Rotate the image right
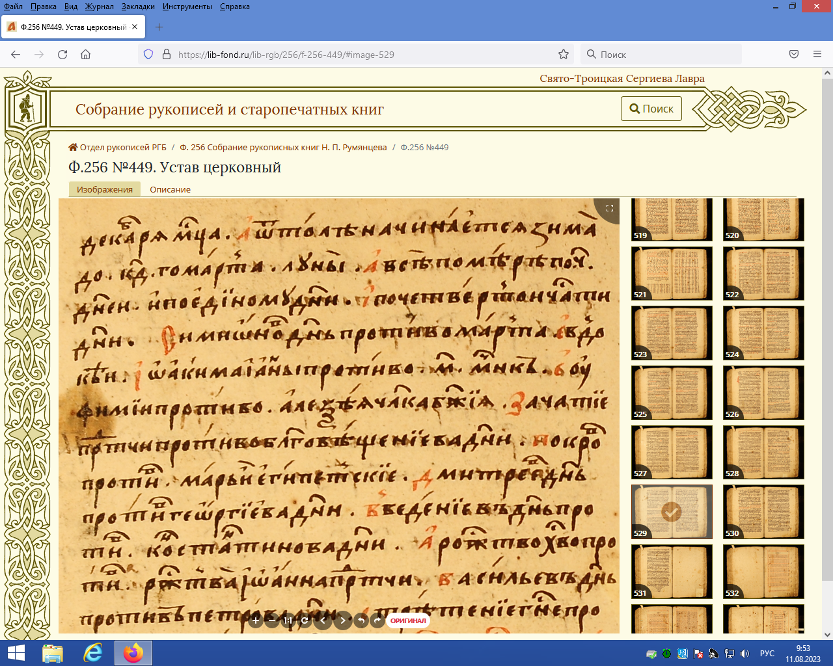Viewport: 833px width, 666px height. (x=377, y=620)
